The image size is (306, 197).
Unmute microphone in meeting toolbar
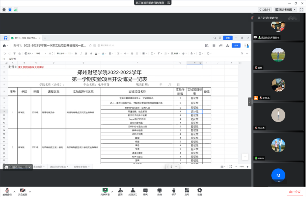(7, 191)
